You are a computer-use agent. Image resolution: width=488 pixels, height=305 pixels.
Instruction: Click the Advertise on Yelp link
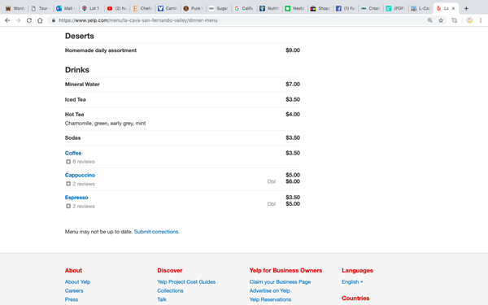coord(269,290)
